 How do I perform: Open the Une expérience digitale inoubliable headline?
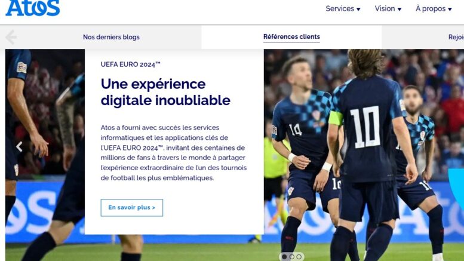click(165, 92)
